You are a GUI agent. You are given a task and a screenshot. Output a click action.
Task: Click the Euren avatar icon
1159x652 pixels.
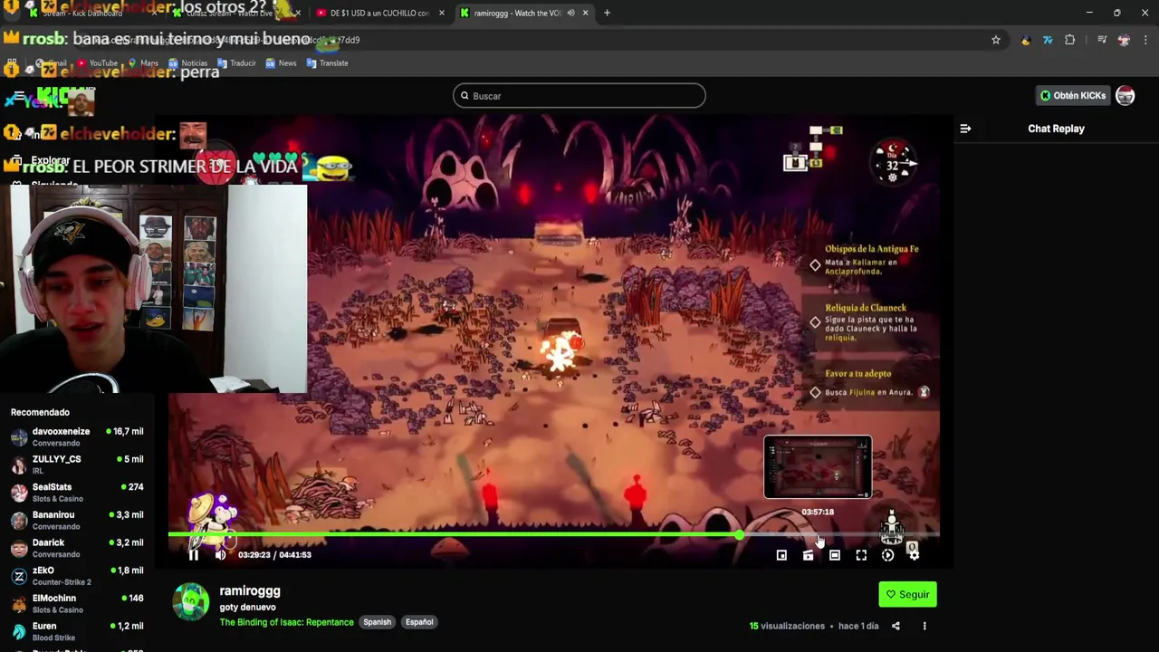(19, 631)
